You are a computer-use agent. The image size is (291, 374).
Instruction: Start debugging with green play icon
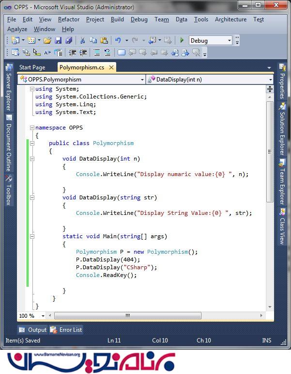tap(182, 40)
